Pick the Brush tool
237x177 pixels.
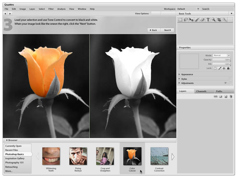[x=197, y=20]
